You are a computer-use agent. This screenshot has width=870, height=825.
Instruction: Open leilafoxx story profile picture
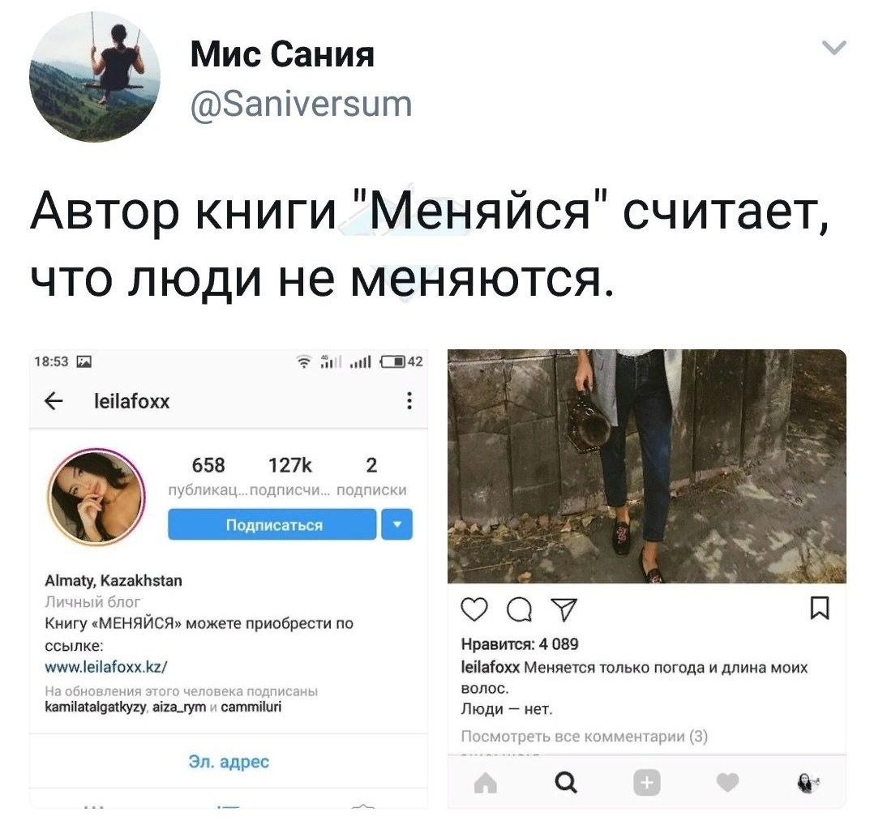(96, 497)
